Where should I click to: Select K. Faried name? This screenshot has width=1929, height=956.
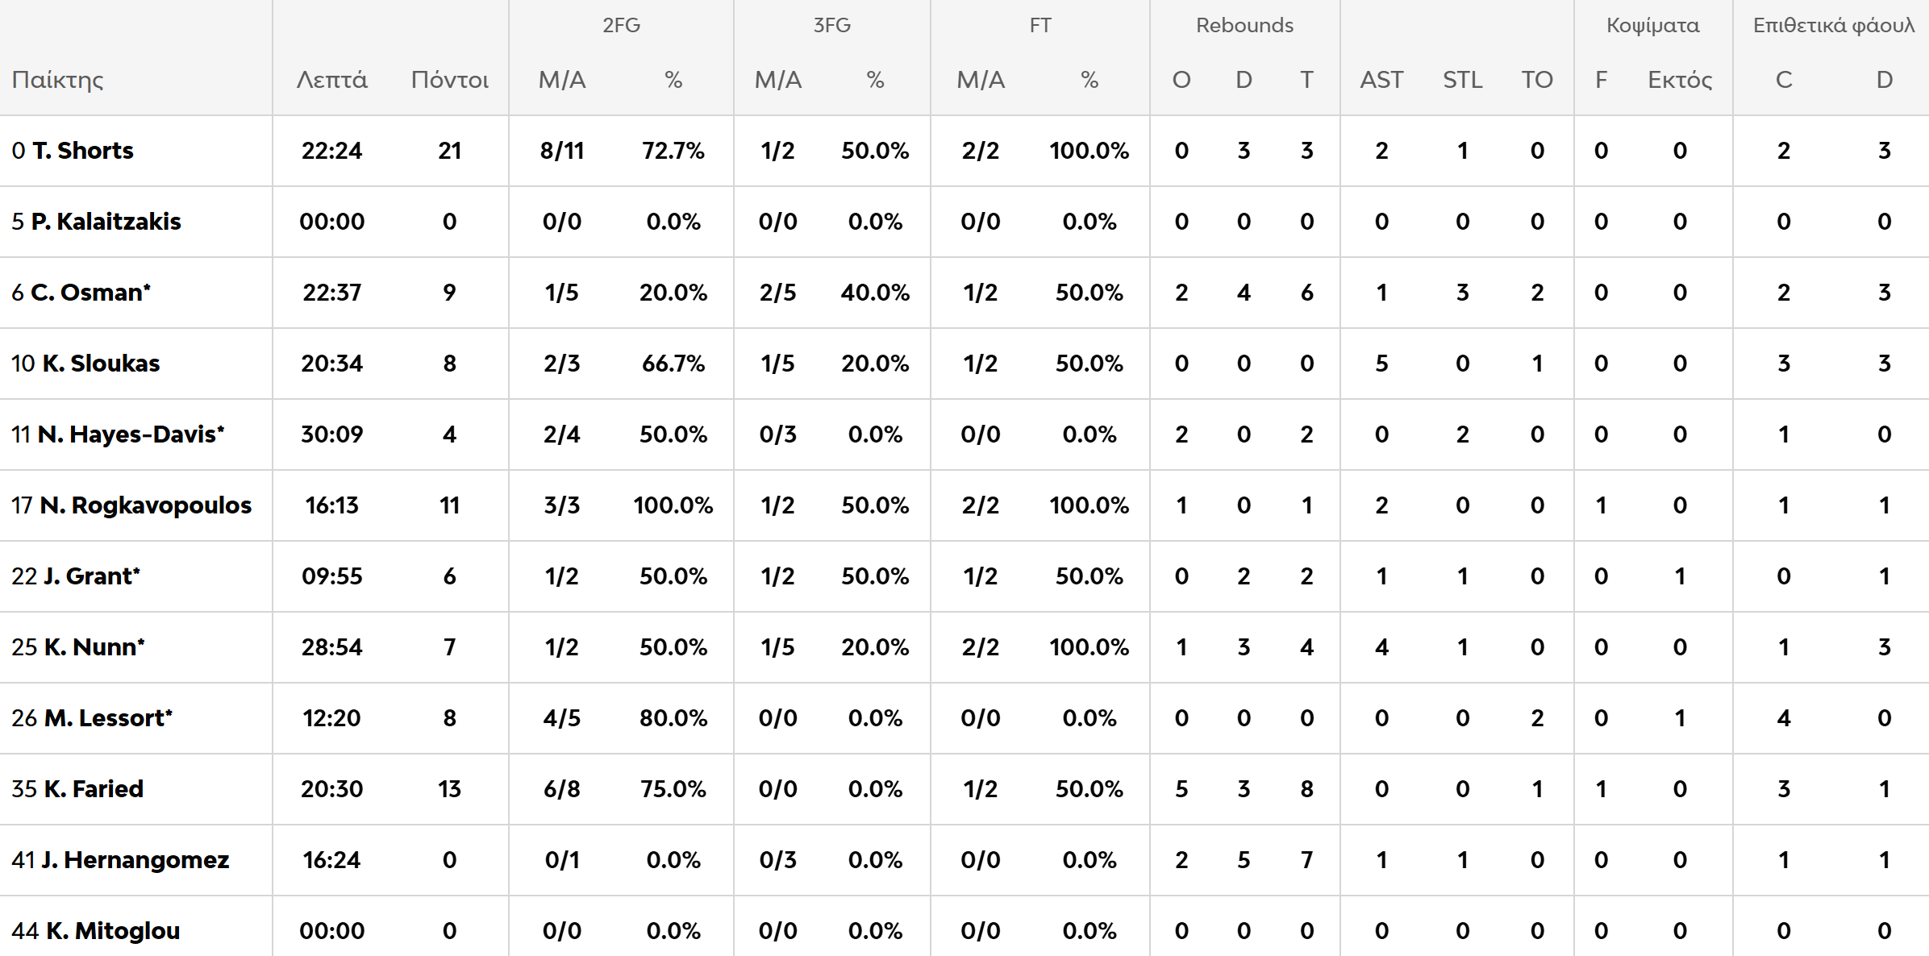93,789
